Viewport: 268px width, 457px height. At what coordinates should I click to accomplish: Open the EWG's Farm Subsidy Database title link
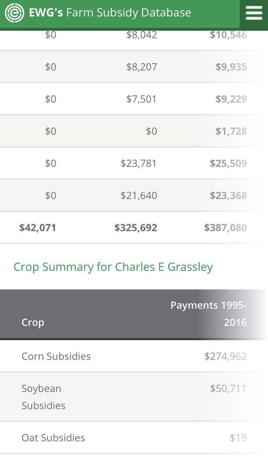110,13
